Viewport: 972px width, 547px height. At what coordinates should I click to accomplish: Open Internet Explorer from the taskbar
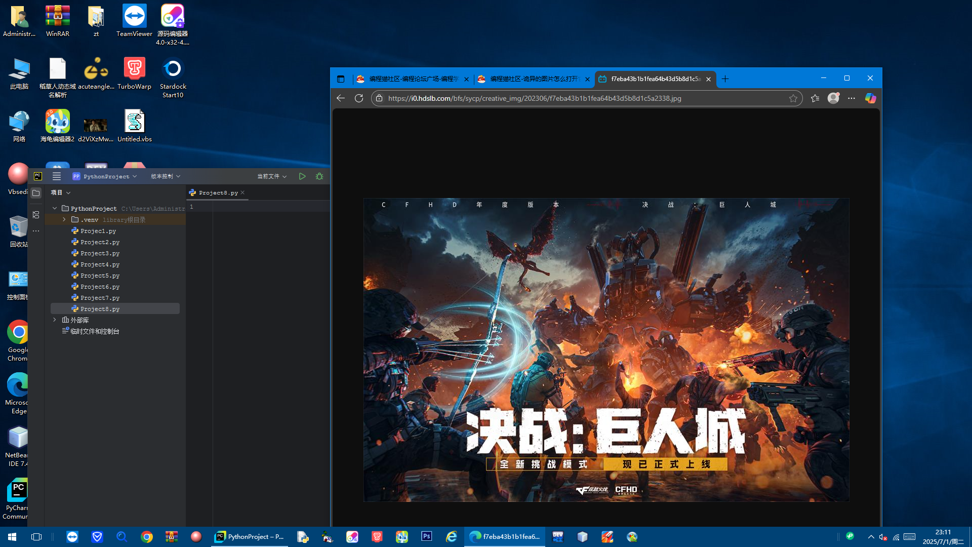tap(452, 537)
